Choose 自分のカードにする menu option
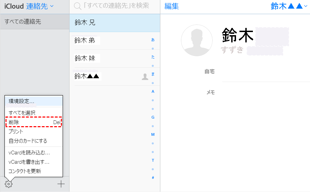 (28, 141)
